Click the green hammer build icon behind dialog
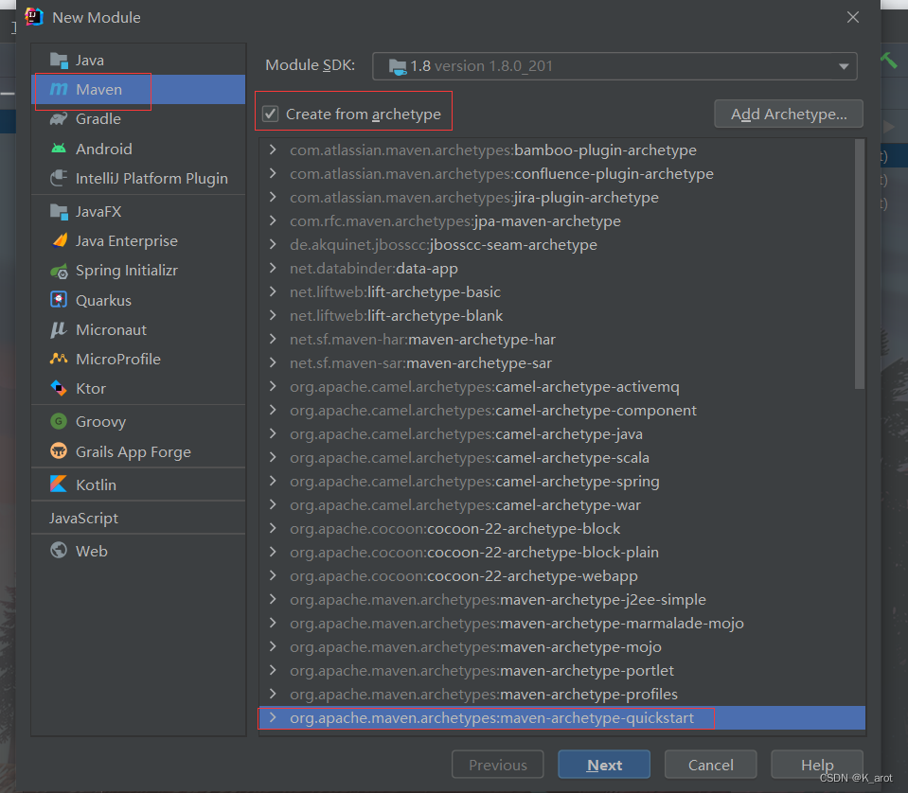Screen dimensions: 908x793 click(x=888, y=60)
